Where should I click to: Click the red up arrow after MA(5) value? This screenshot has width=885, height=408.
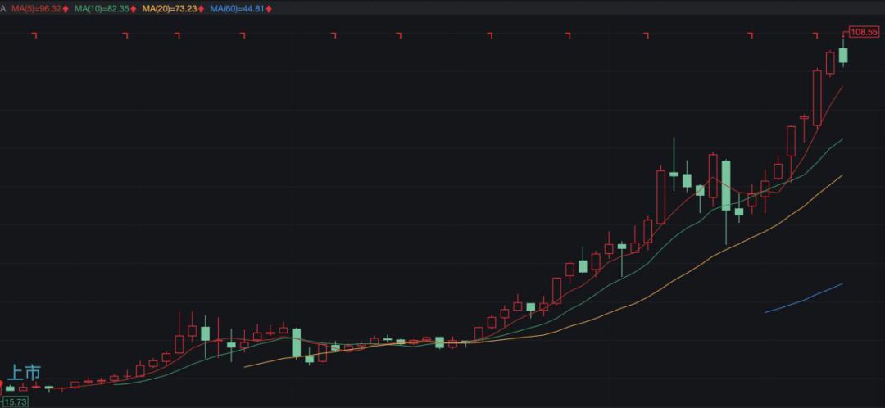[x=66, y=9]
